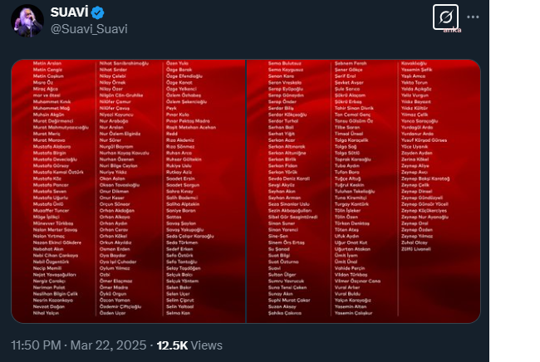Click the name Yusuf Kürşad Gürses in image
The width and height of the screenshot is (540, 362).
click(x=424, y=140)
